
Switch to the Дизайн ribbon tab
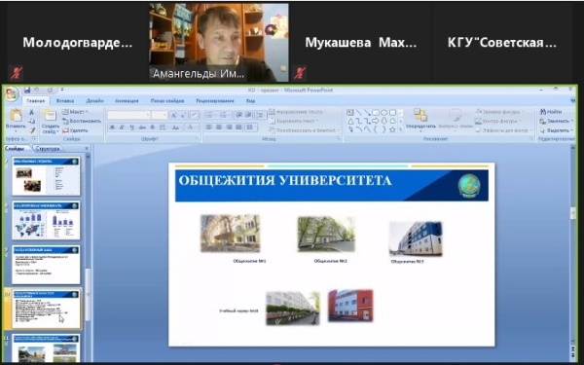click(94, 100)
